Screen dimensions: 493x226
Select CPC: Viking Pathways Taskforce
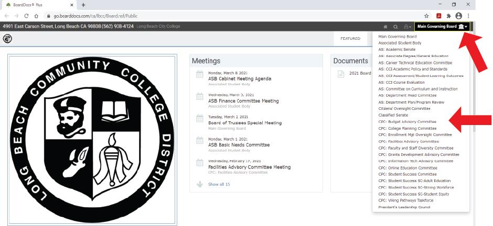(405, 200)
